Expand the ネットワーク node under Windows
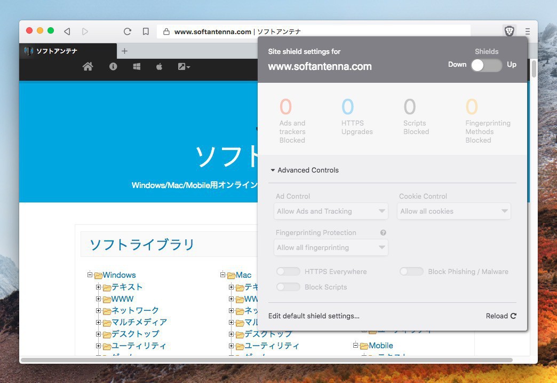Screen dimensions: 557x383 pos(98,310)
